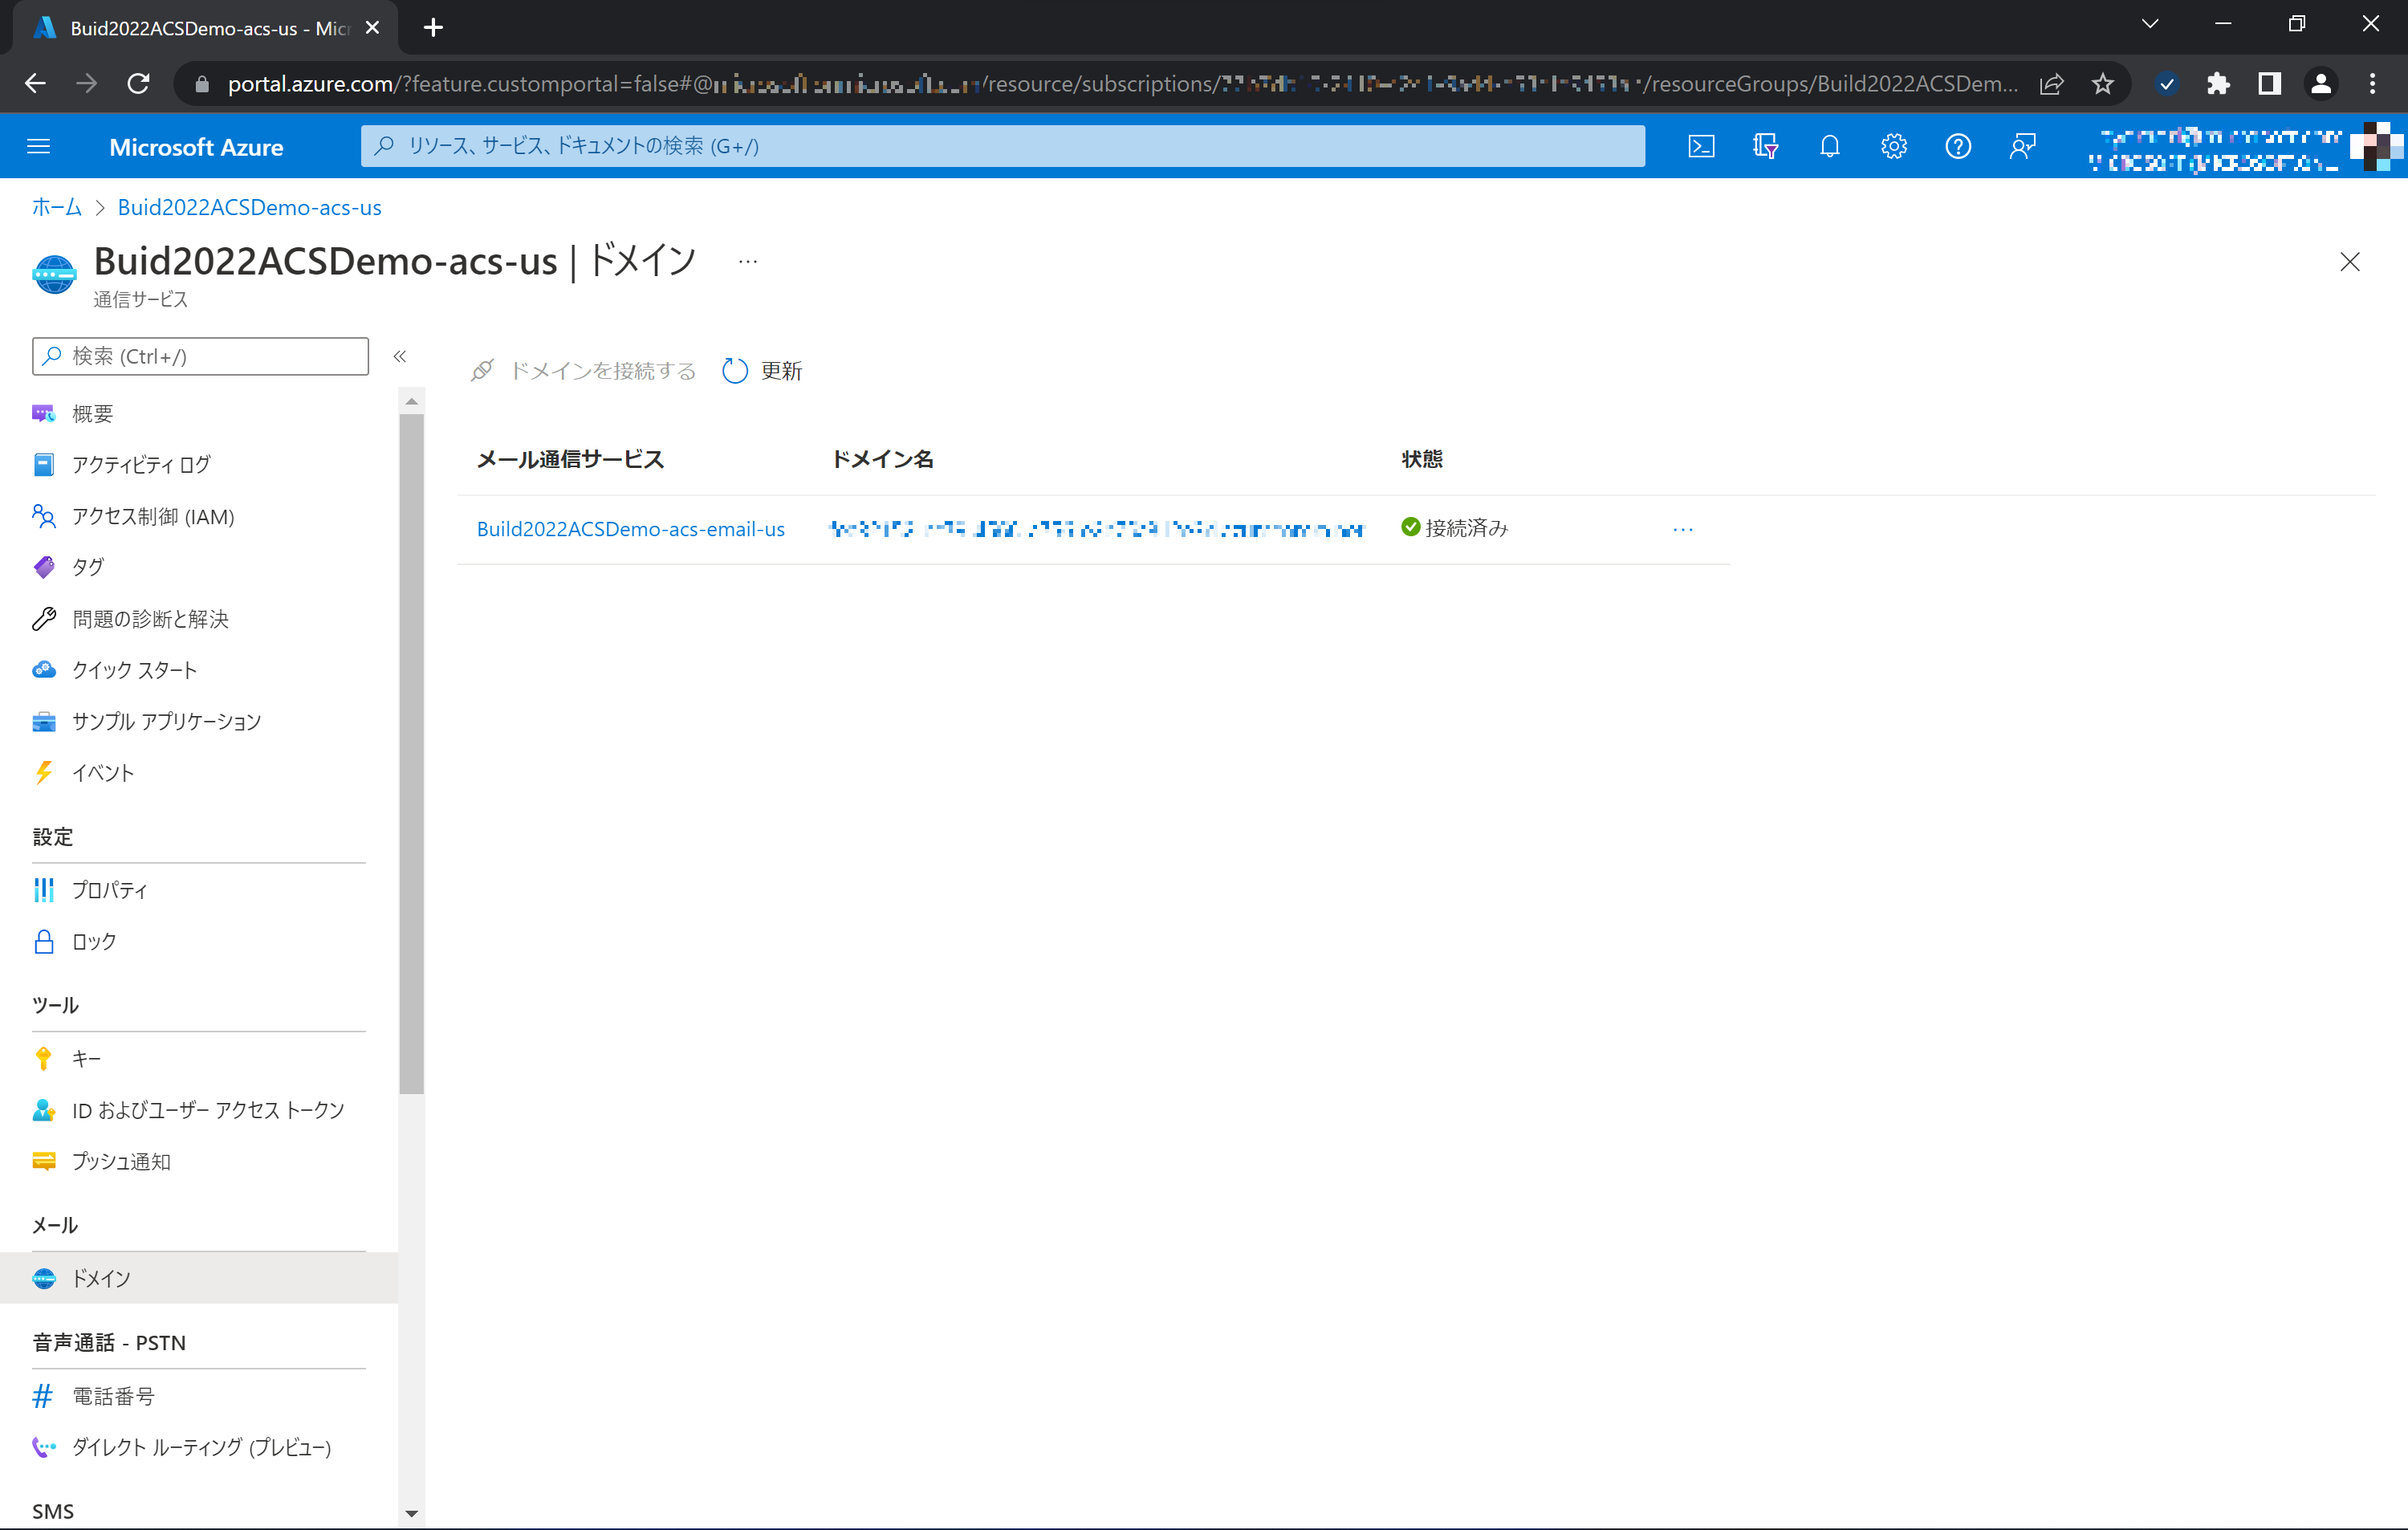Open the portal settings gear icon
Image resolution: width=2408 pixels, height=1530 pixels.
coord(1893,147)
